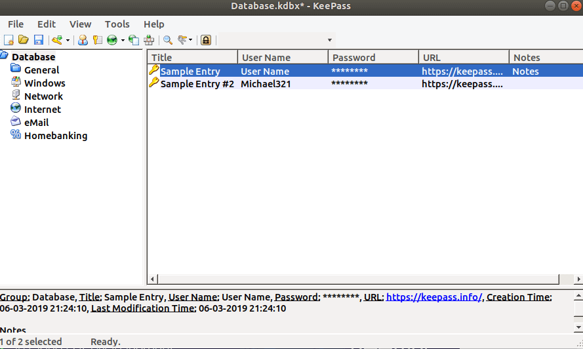
Task: Click the Add Entry key icon
Action: click(57, 40)
